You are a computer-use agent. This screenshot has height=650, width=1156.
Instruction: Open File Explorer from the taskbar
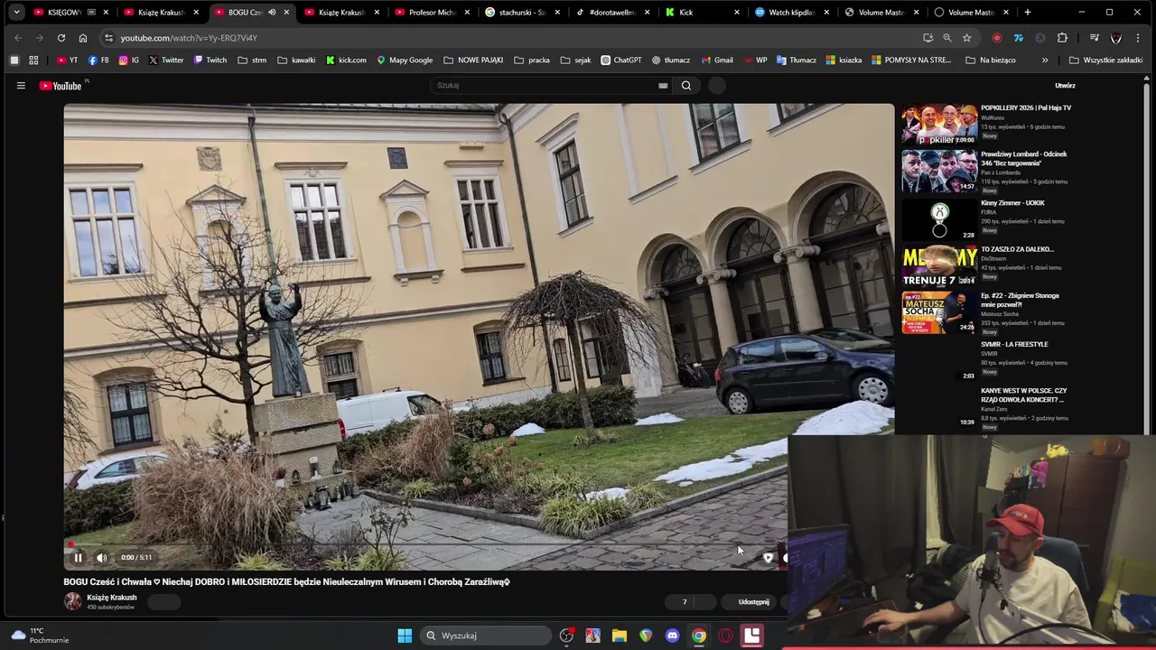point(620,636)
